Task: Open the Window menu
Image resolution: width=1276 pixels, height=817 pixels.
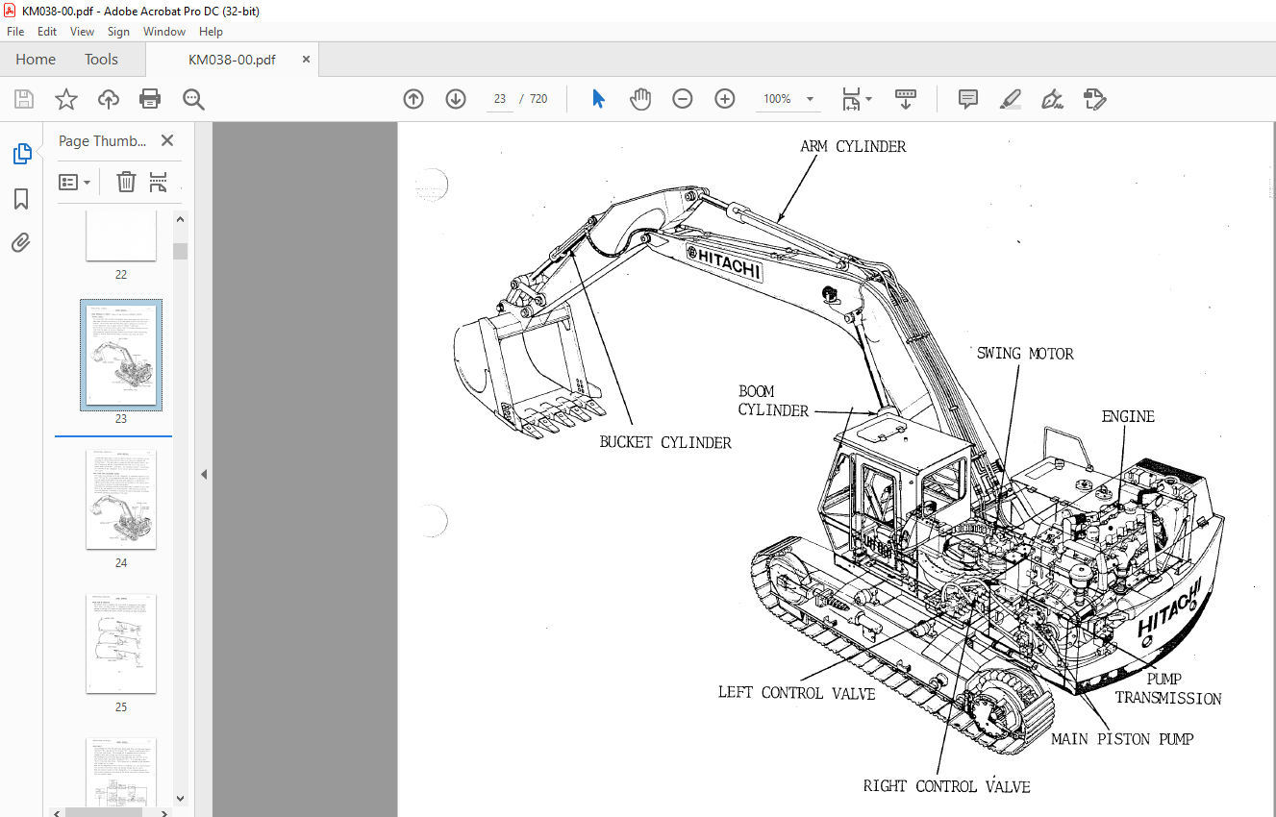Action: 164,32
